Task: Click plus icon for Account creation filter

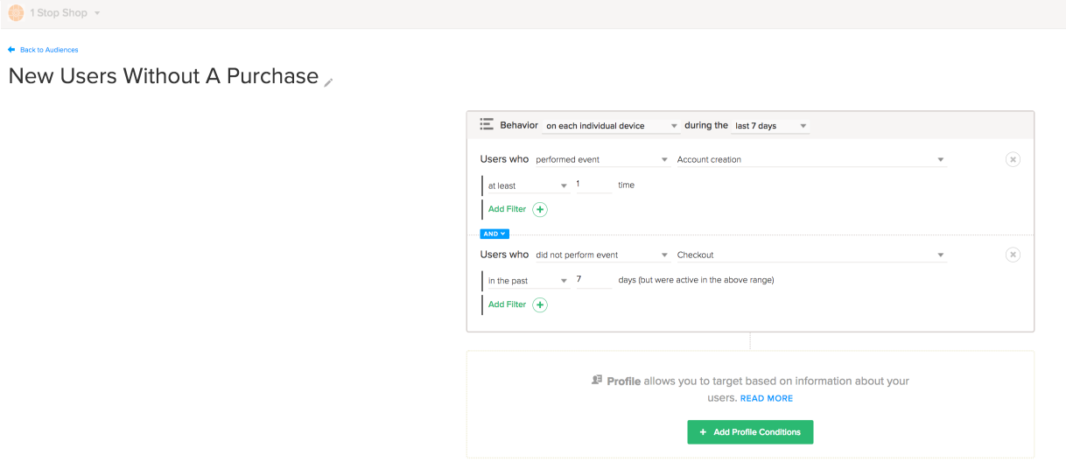Action: click(x=540, y=209)
